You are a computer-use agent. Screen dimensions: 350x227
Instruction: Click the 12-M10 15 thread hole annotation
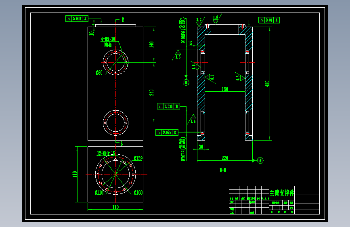pyautogui.click(x=106, y=153)
